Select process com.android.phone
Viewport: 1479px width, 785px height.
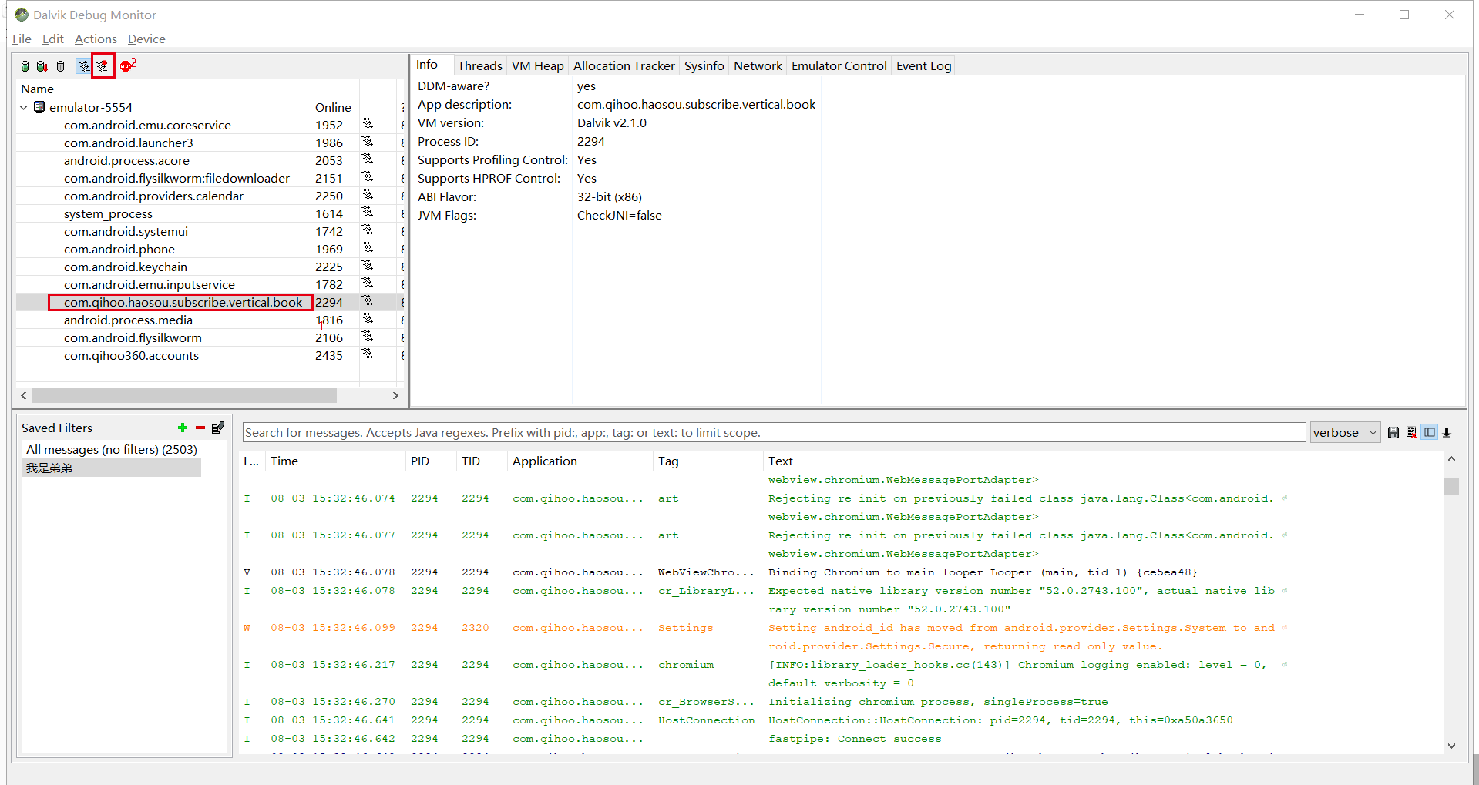click(x=119, y=249)
